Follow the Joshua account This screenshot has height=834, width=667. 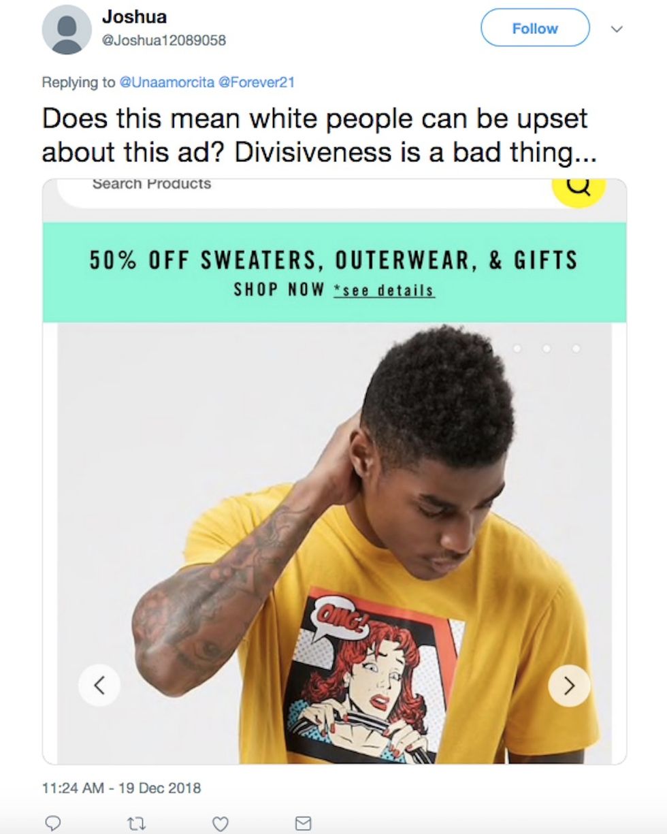(535, 28)
